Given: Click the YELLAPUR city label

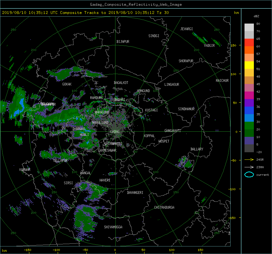Looking at the screenshot, I should tap(60, 161).
